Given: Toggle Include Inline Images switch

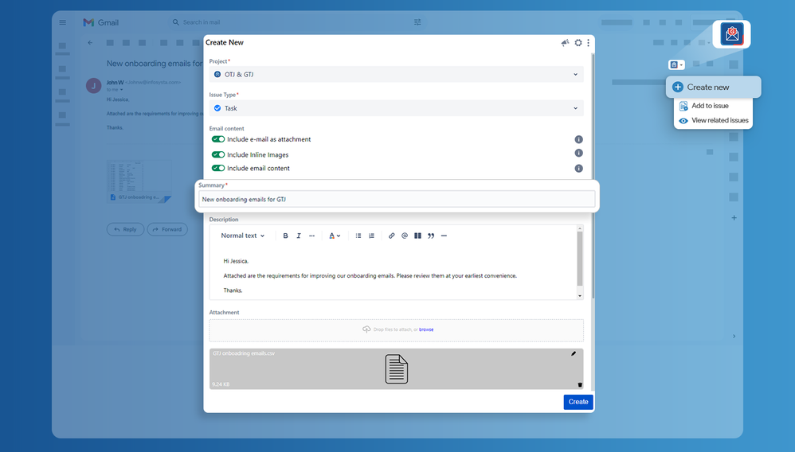Looking at the screenshot, I should click(218, 154).
